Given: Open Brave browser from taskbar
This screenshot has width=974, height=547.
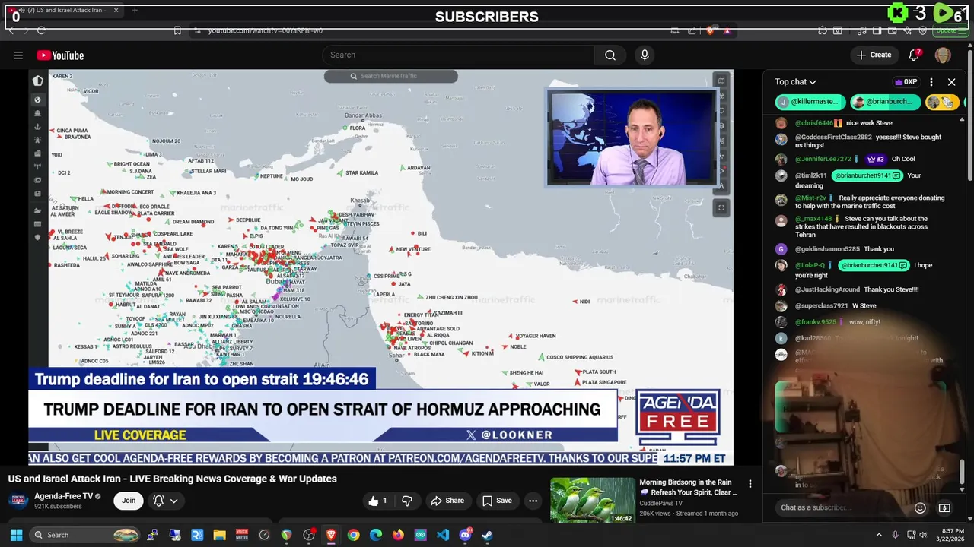Looking at the screenshot, I should pos(331,535).
